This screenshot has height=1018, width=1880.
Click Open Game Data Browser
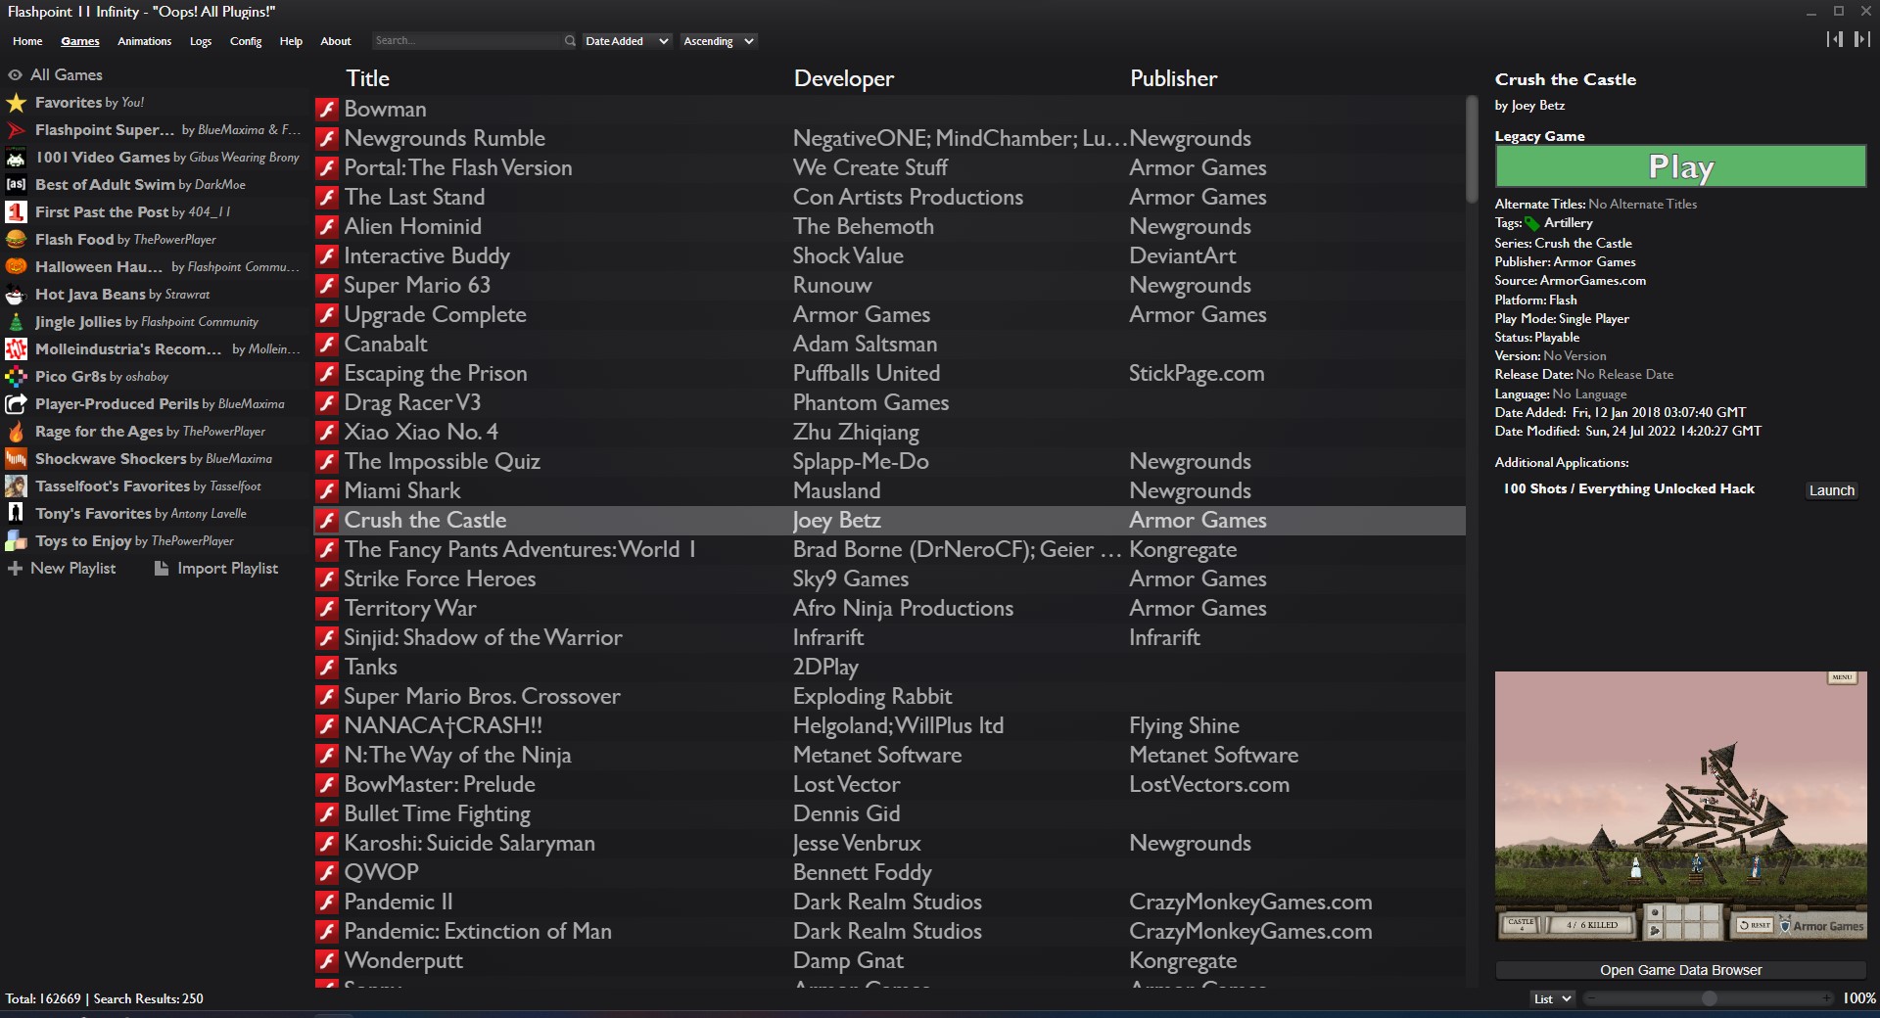click(x=1680, y=970)
